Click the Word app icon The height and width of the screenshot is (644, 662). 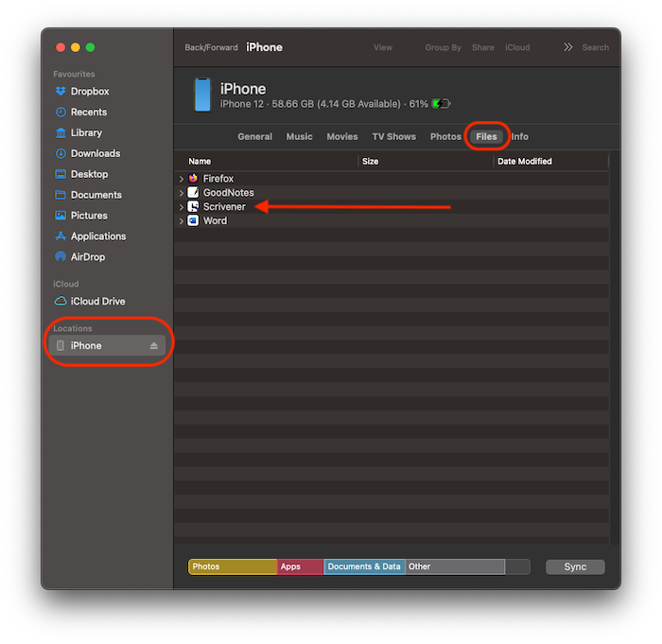click(x=193, y=220)
